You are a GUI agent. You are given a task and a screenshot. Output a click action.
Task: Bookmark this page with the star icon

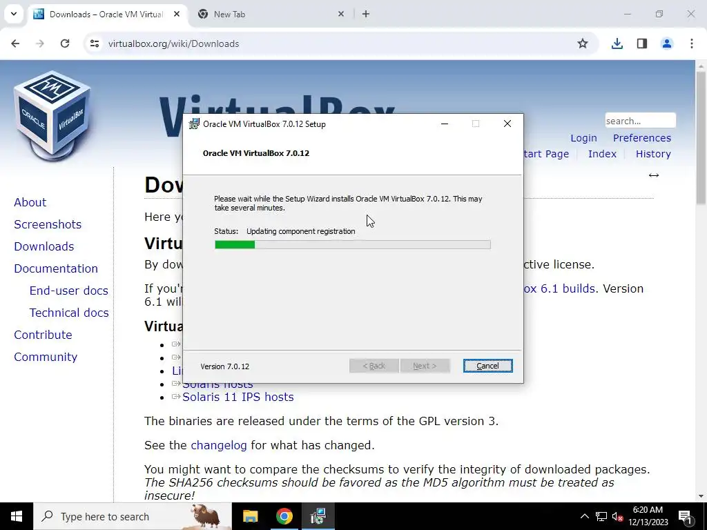[x=583, y=43]
